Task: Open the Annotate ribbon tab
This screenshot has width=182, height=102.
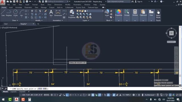Action: click(18, 7)
